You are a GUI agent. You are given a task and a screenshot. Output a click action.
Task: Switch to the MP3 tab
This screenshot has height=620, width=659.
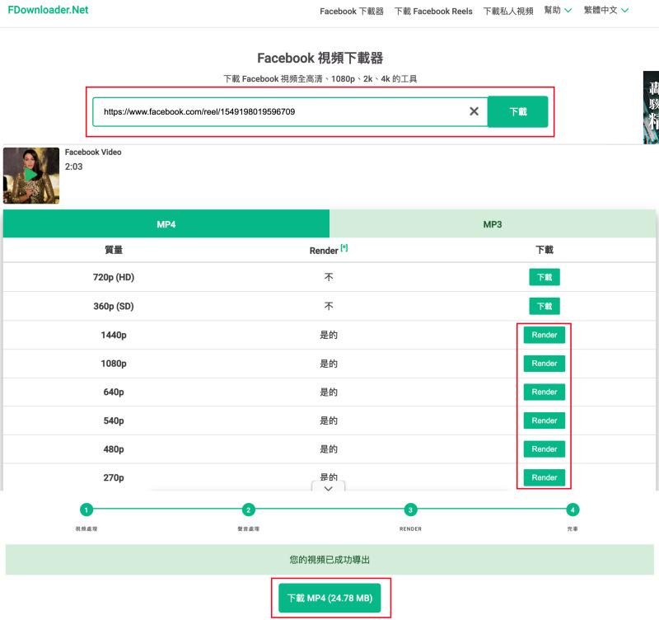pos(493,223)
